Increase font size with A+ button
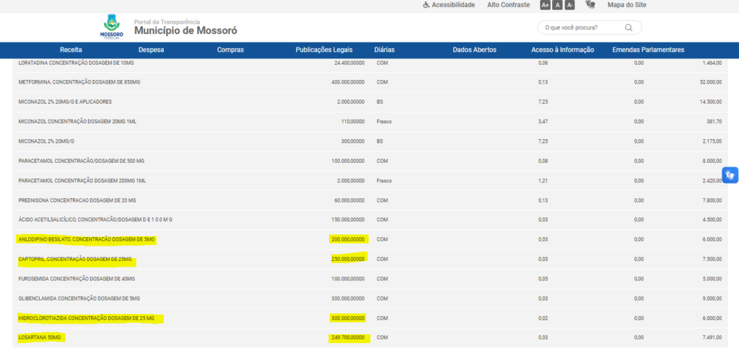 coord(545,5)
